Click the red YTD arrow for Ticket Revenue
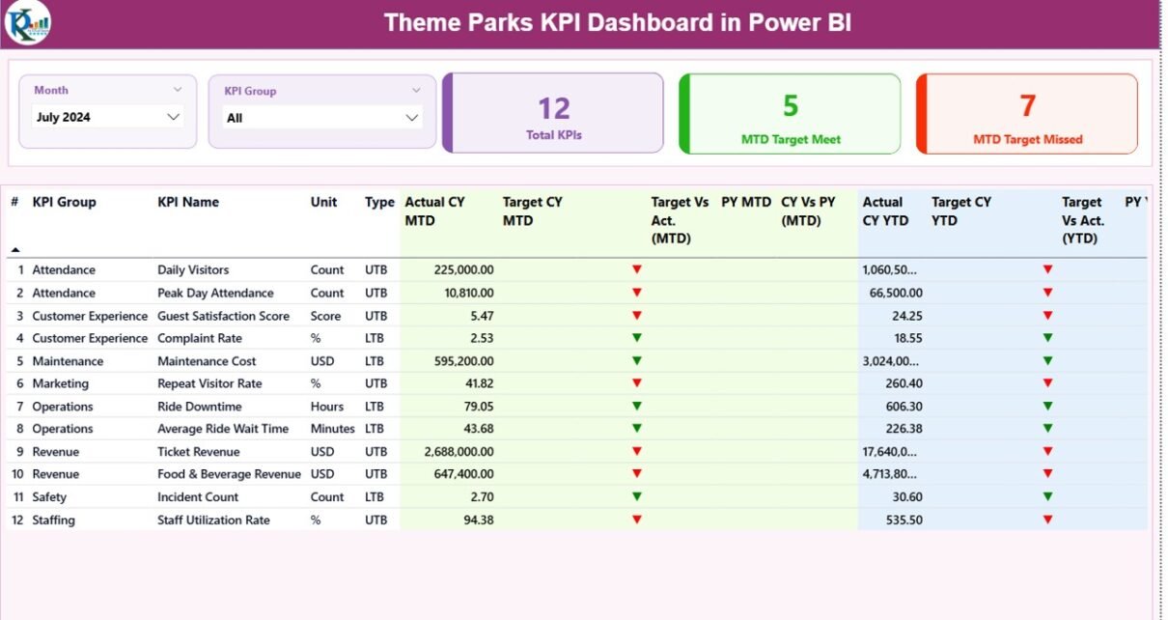This screenshot has width=1168, height=620. [1047, 451]
